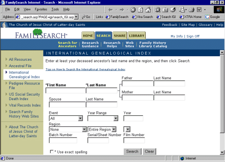The image size is (225, 162).
Task: Print the page with the printer icon
Action: point(191,10)
